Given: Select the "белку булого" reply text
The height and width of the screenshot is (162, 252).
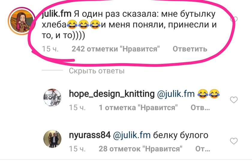Looking at the screenshot, I should tap(181, 135).
